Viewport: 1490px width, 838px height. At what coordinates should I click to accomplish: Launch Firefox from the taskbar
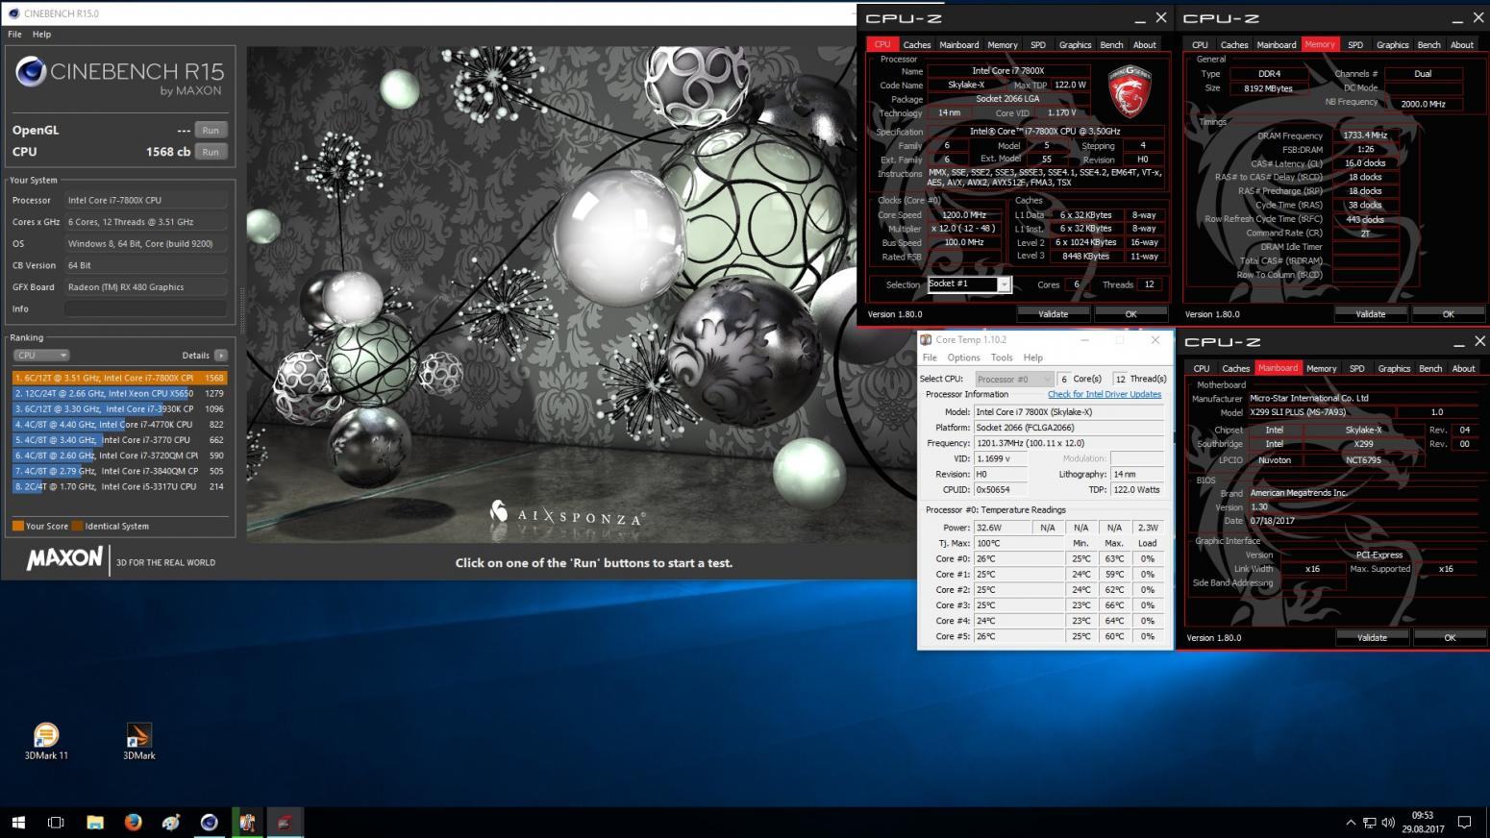click(x=133, y=822)
